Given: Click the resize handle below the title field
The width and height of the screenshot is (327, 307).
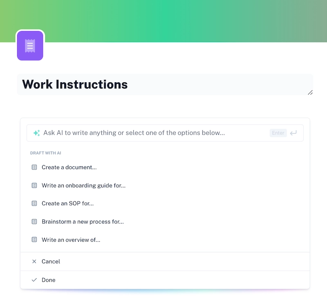Looking at the screenshot, I should pos(310,93).
